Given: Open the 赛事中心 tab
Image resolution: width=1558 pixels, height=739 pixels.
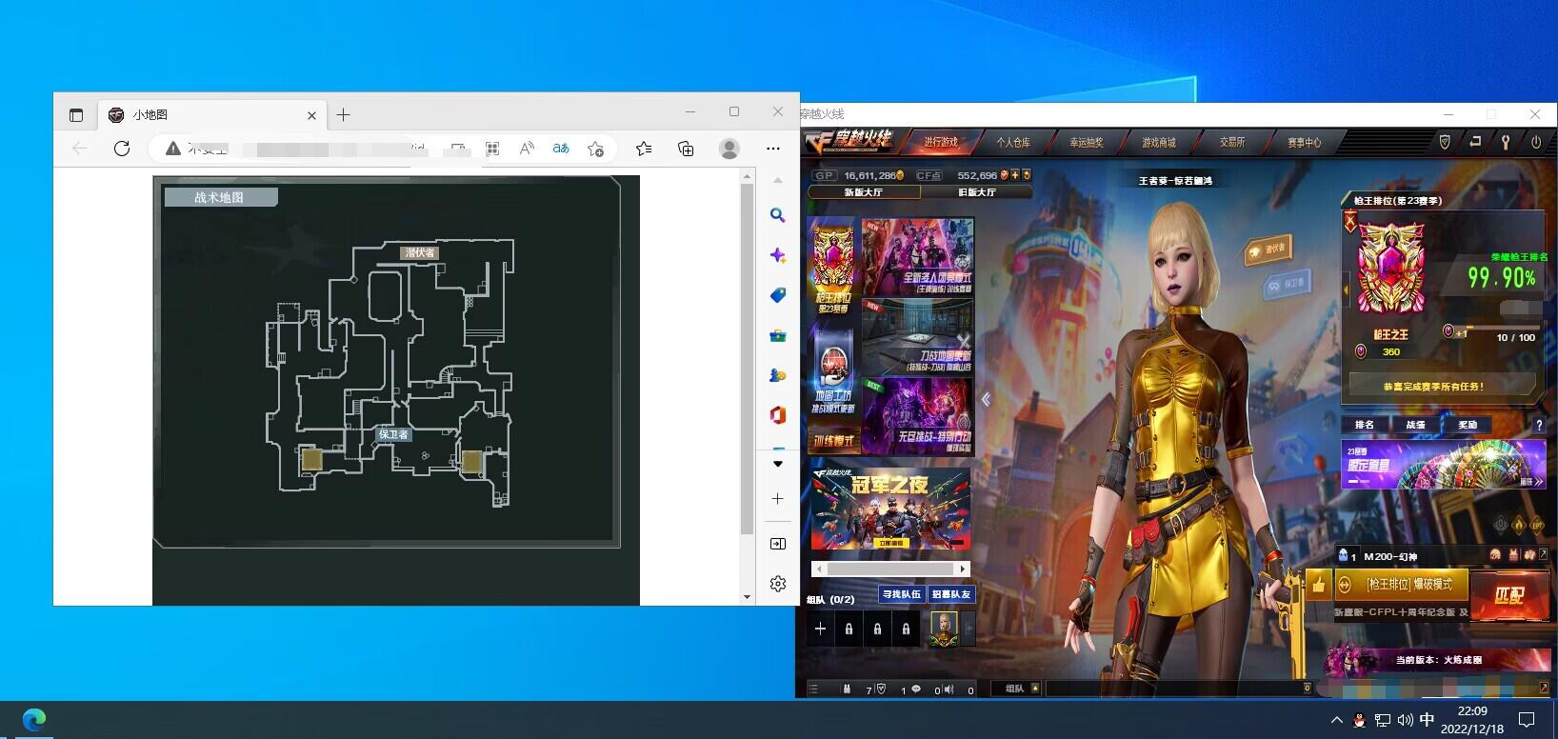Looking at the screenshot, I should pyautogui.click(x=1305, y=142).
